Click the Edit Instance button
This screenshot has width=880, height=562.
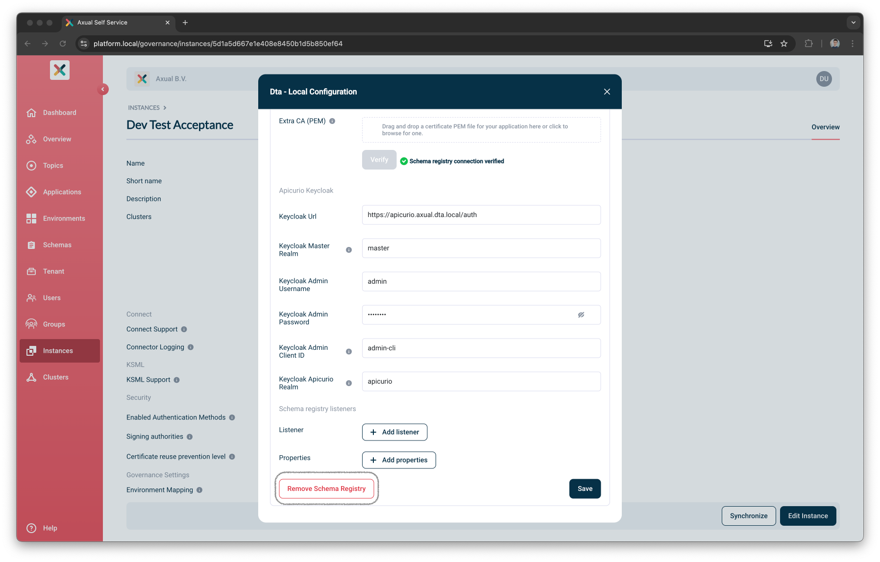[x=808, y=516]
